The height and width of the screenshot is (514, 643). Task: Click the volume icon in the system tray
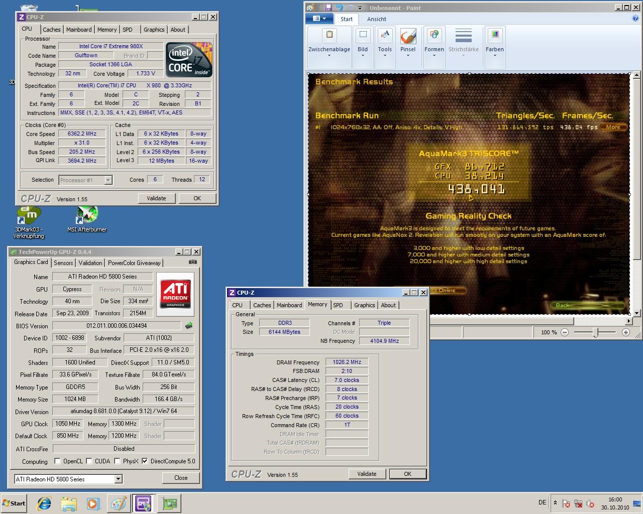point(590,503)
